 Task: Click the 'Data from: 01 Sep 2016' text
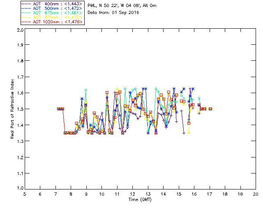click(x=113, y=13)
